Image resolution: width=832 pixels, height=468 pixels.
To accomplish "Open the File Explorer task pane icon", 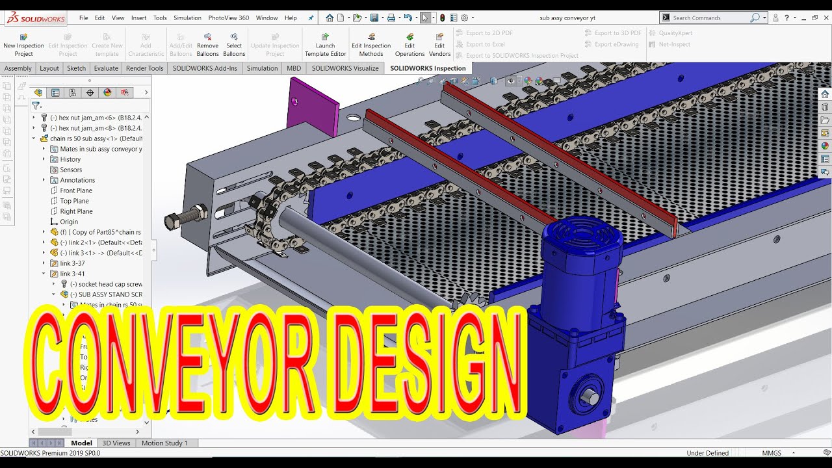I will [x=825, y=120].
